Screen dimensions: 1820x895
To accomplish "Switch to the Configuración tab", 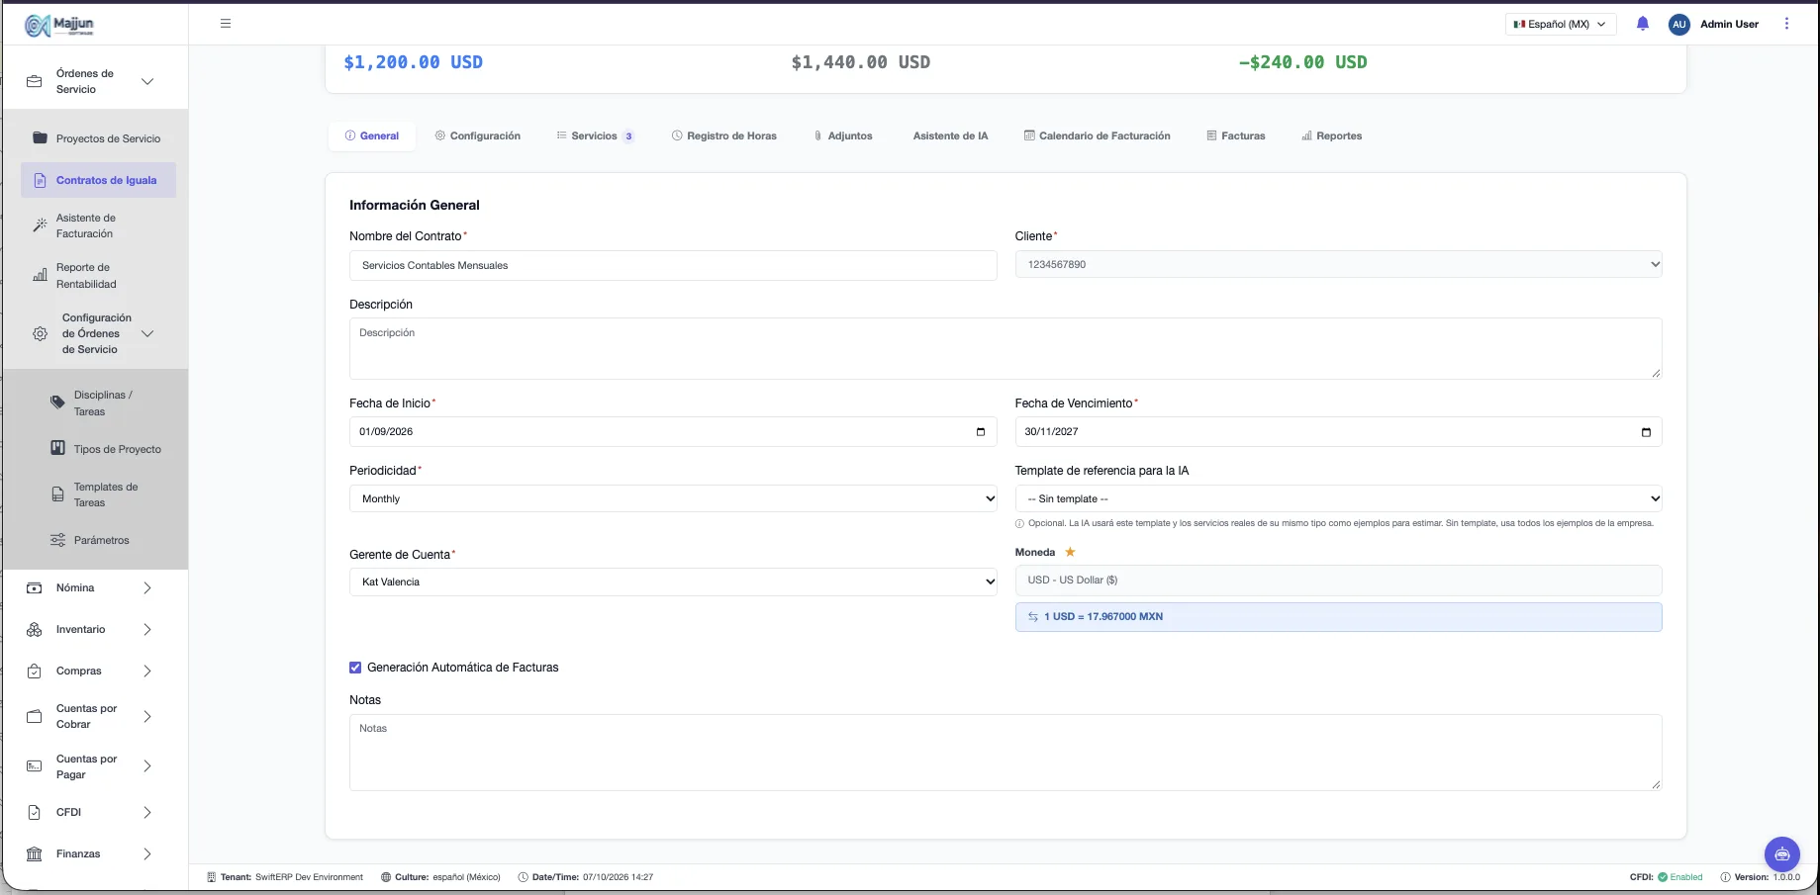I will [x=478, y=135].
